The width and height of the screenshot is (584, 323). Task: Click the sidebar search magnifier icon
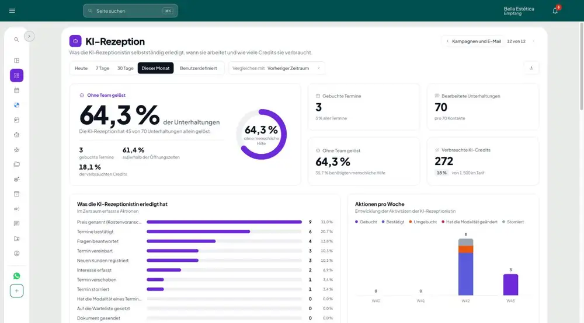coord(16,40)
